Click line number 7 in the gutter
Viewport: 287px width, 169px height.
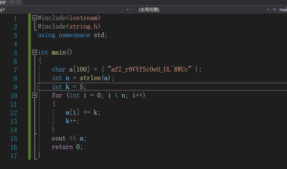[15, 70]
